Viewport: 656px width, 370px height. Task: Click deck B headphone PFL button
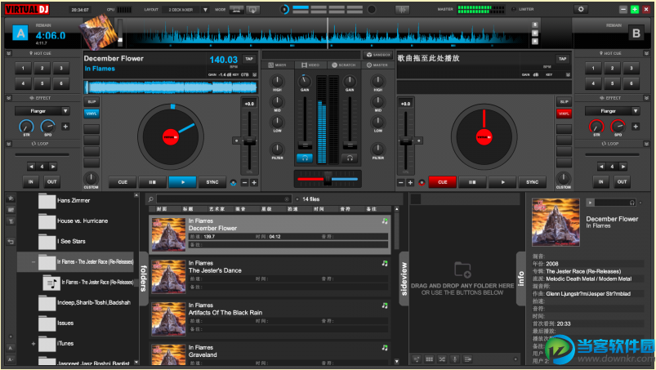(350, 158)
